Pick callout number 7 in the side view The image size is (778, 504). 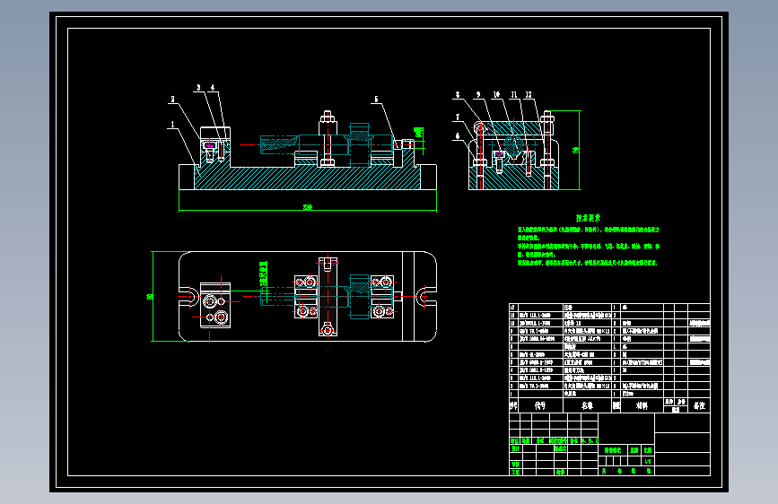click(458, 117)
